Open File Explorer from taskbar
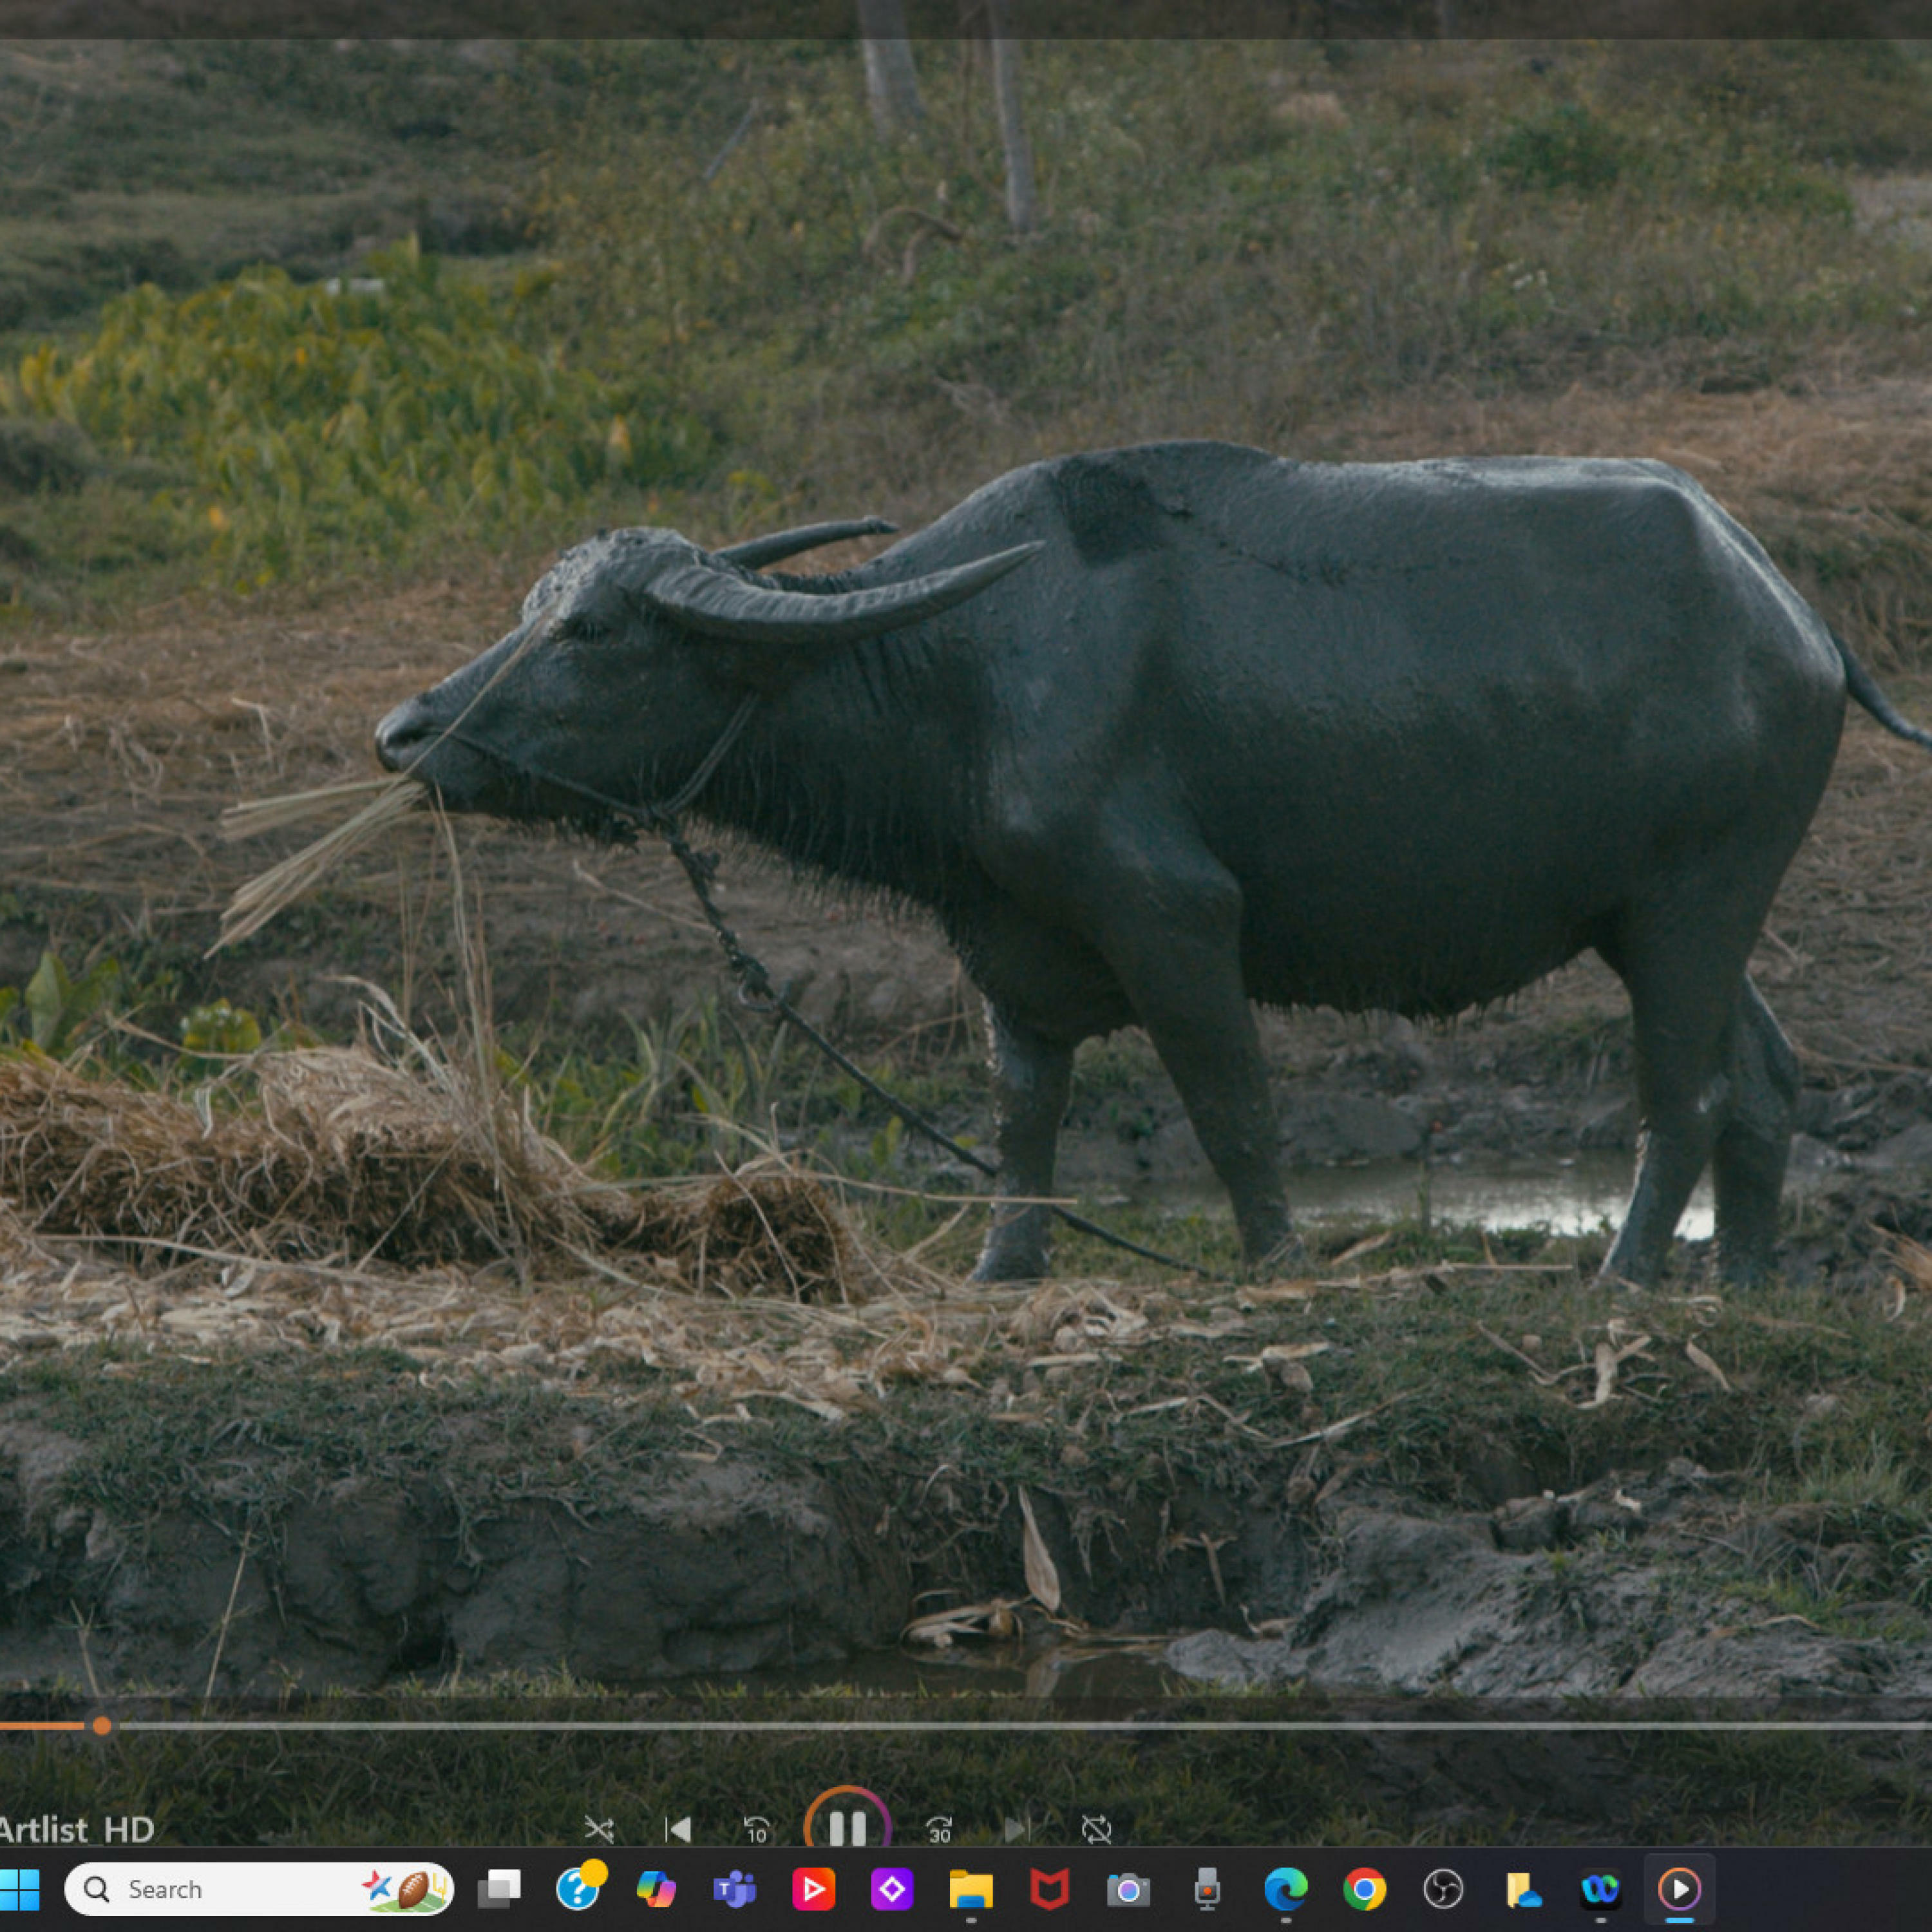 coord(970,1889)
